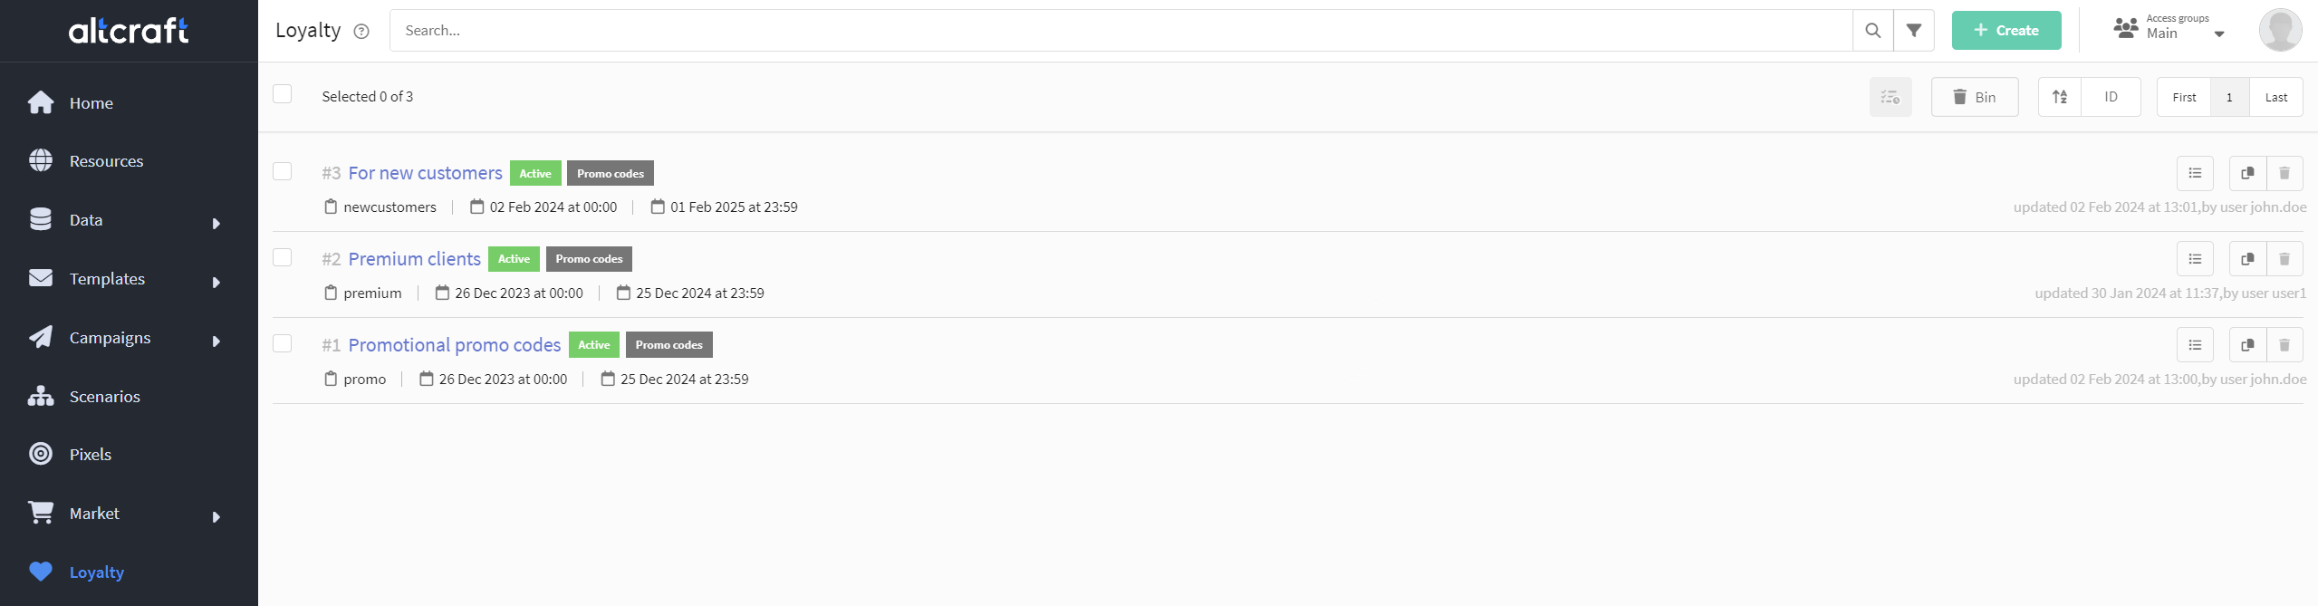Open the Access groups Main dropdown

pyautogui.click(x=2169, y=27)
